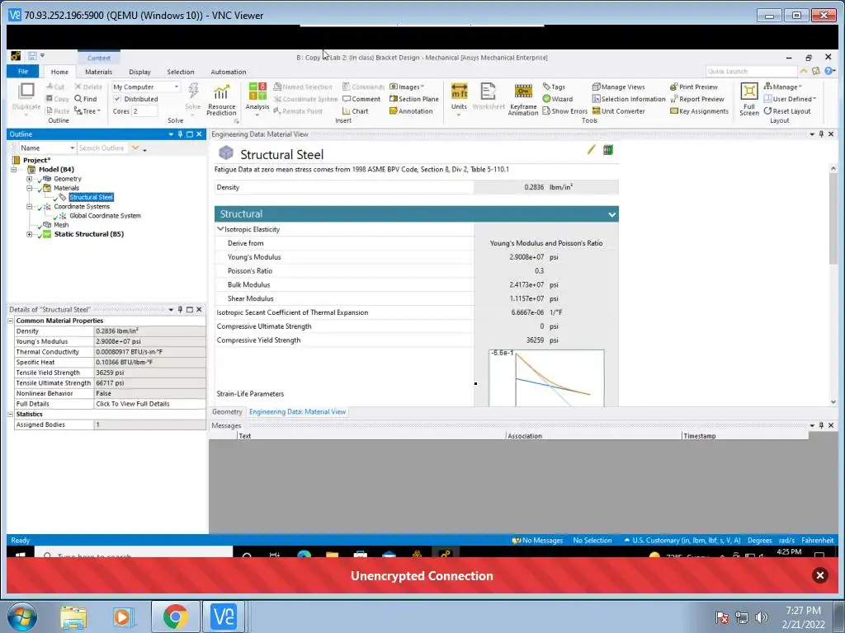Click the Find tool in ribbon
The width and height of the screenshot is (845, 633).
click(86, 99)
